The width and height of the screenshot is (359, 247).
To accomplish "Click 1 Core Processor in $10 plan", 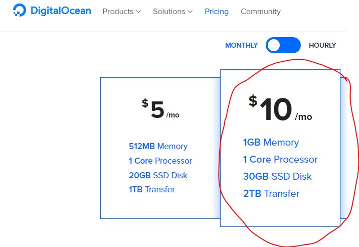I will [280, 159].
